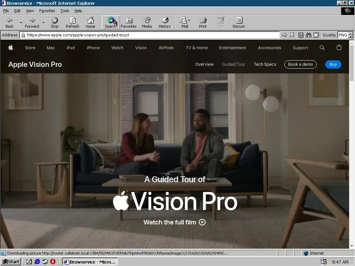Click Outlook Express quick launch icon
The width and height of the screenshot is (355, 266).
click(45, 262)
